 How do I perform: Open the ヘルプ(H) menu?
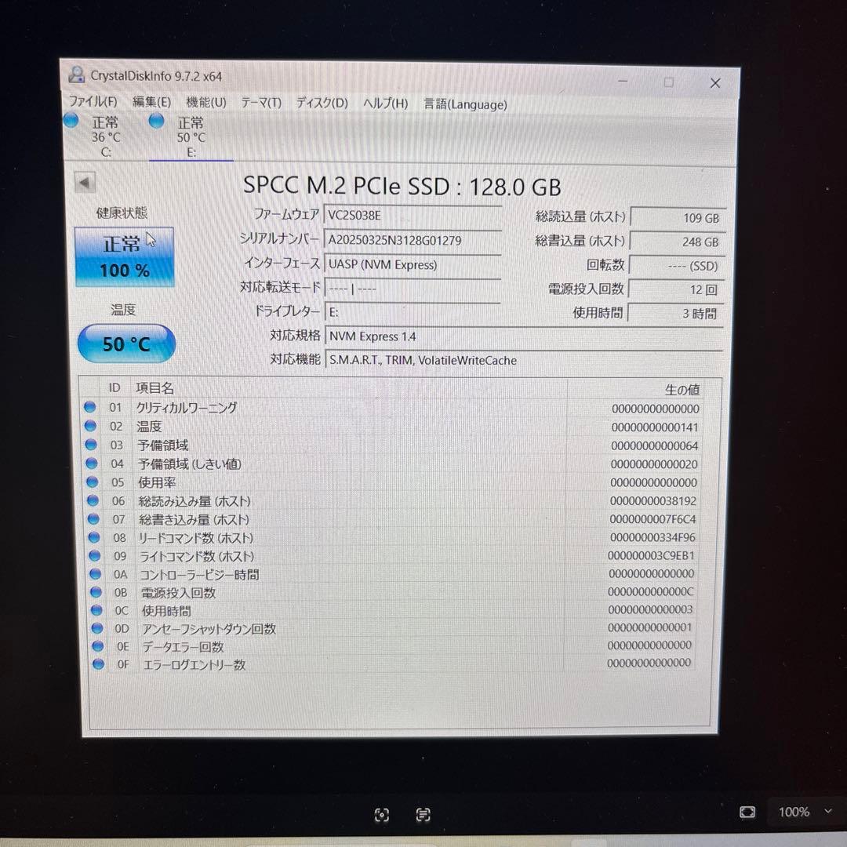385,102
